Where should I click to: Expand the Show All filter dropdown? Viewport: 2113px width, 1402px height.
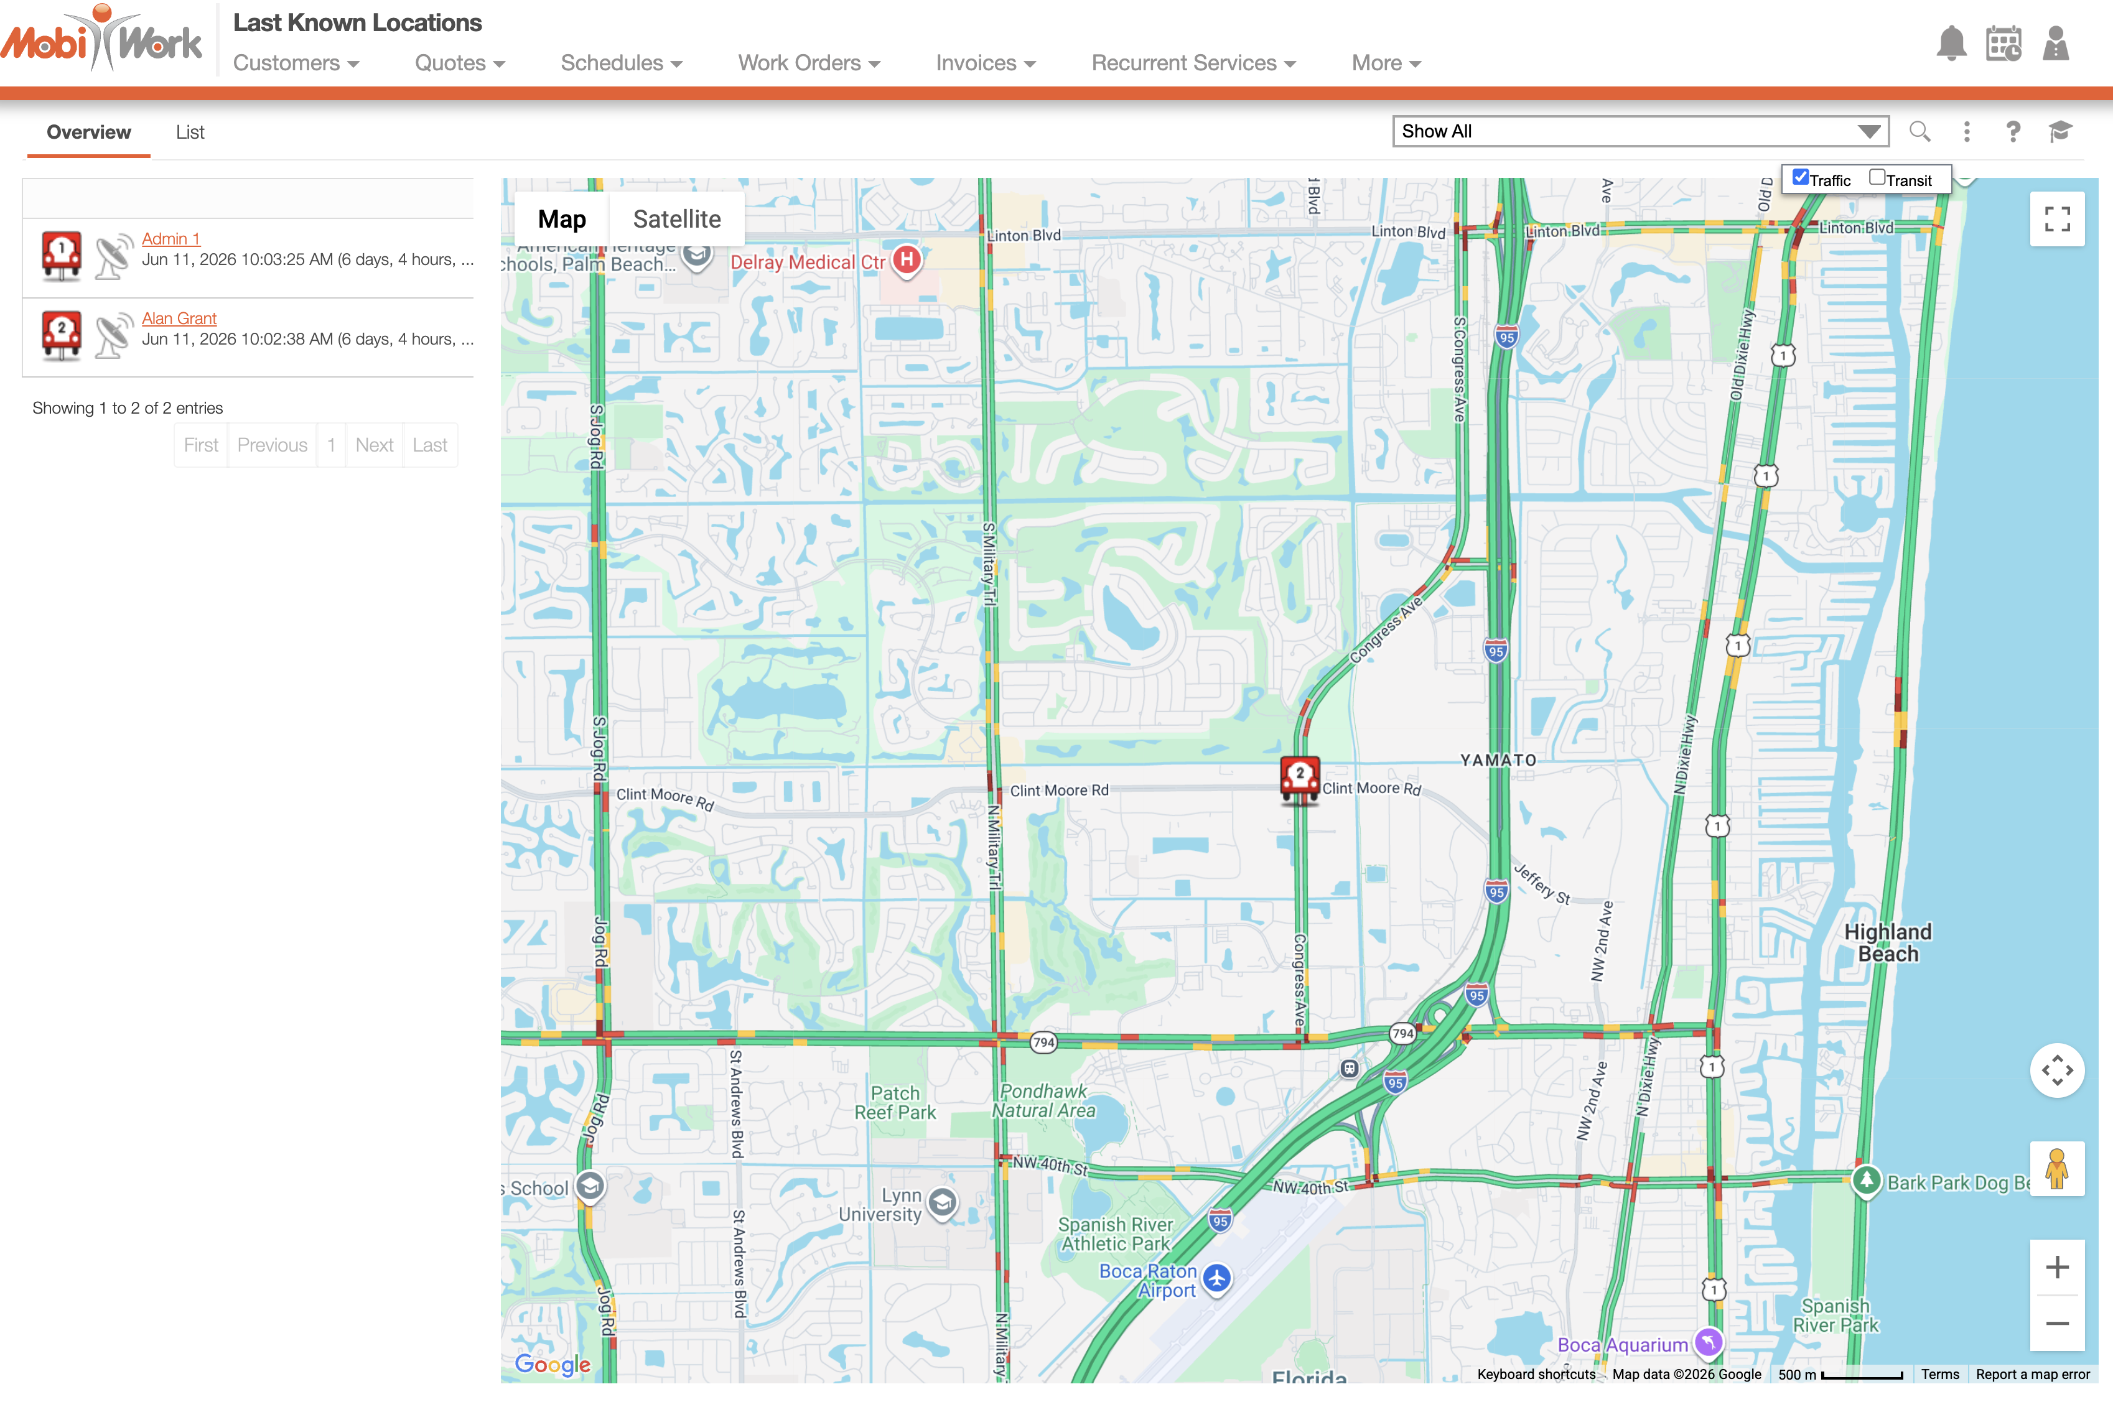pyautogui.click(x=1640, y=131)
